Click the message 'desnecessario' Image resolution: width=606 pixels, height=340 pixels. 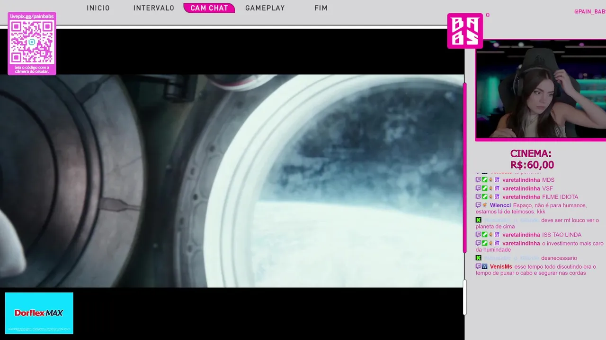pos(559,258)
